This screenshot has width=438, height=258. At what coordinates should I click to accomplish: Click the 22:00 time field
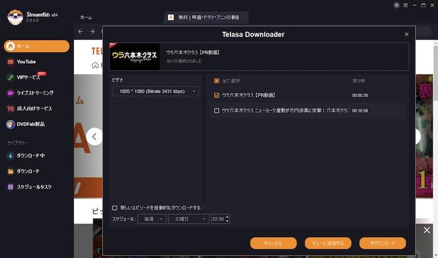pyautogui.click(x=218, y=219)
